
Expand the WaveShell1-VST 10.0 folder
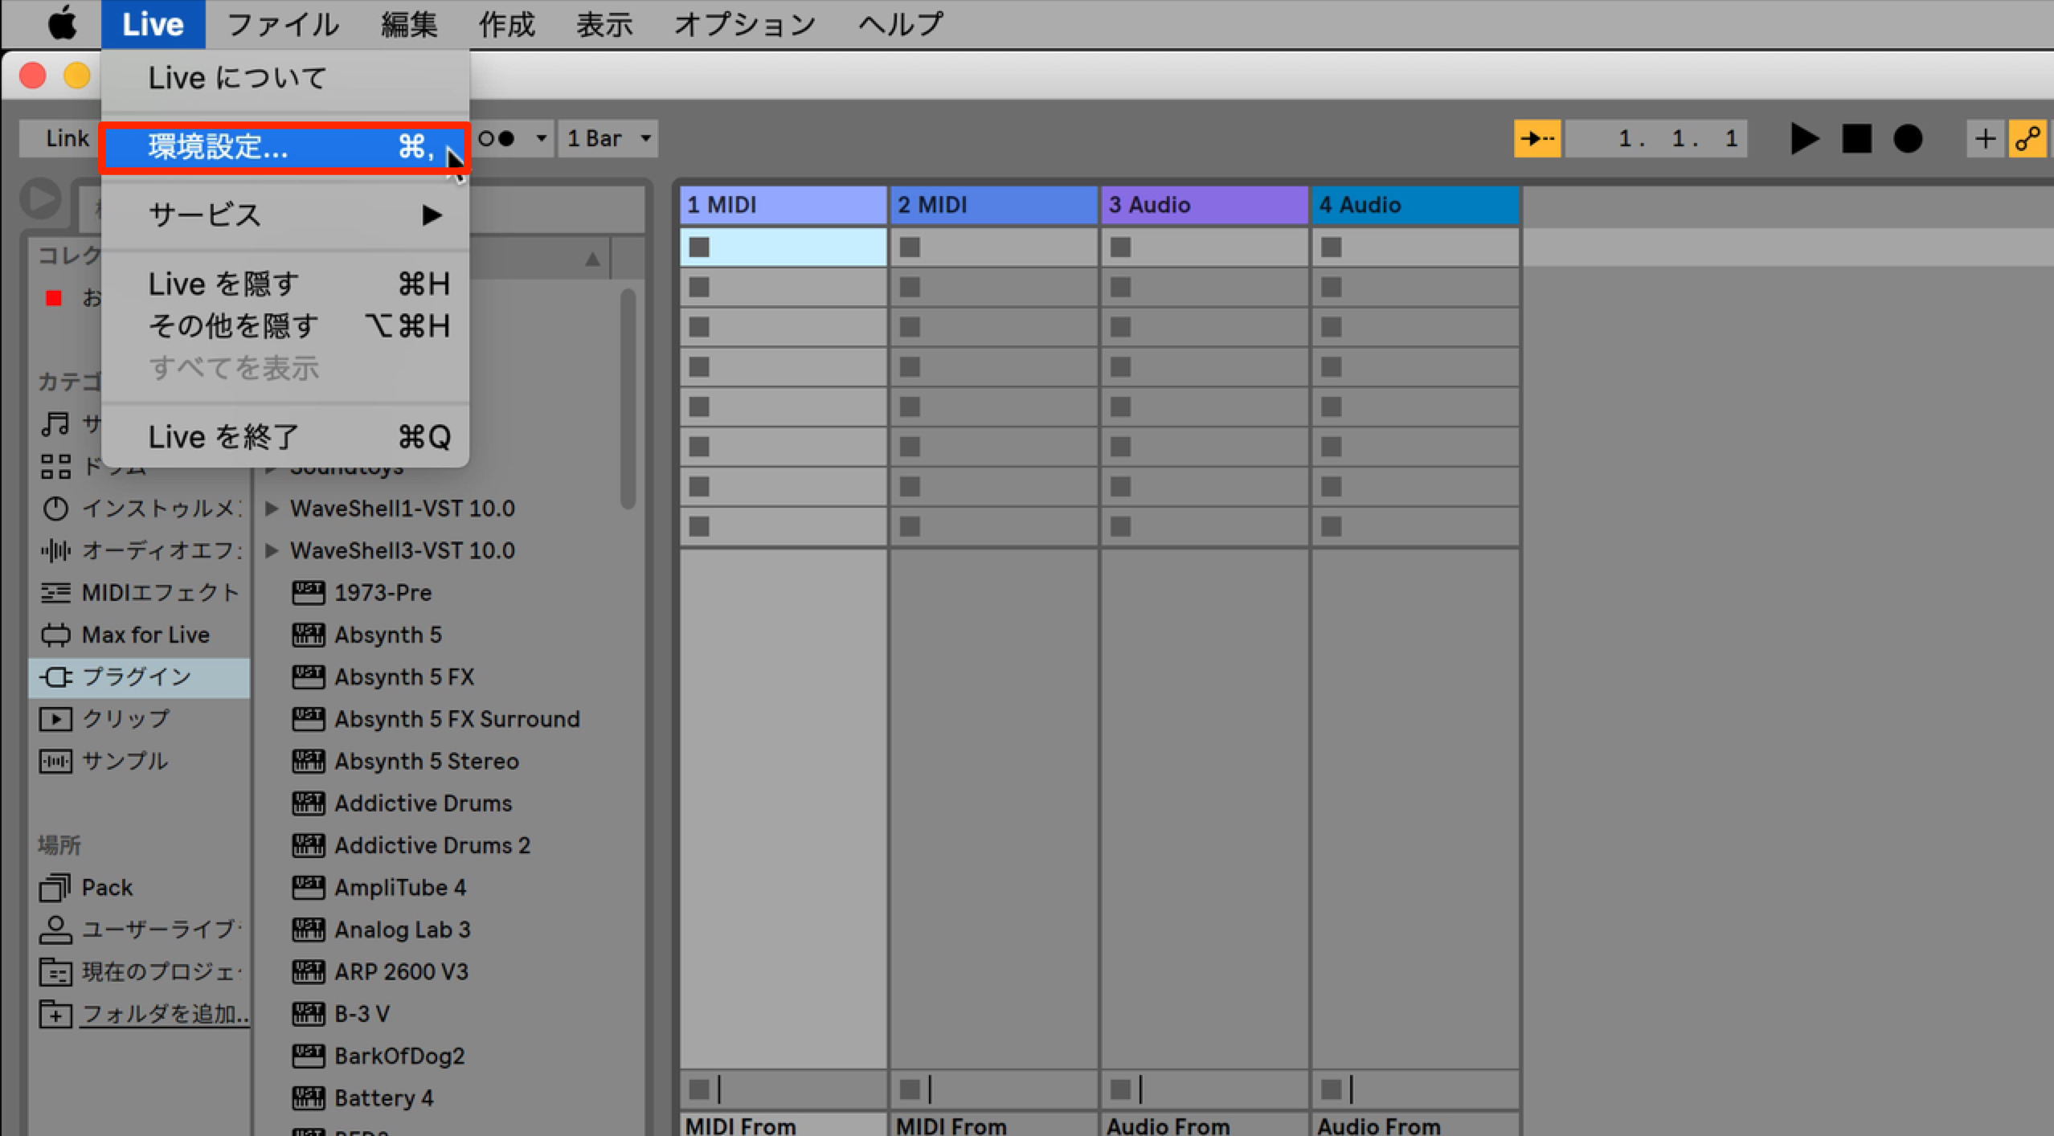[x=272, y=509]
